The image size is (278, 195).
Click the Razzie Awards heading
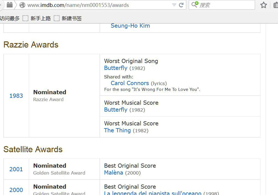click(31, 44)
